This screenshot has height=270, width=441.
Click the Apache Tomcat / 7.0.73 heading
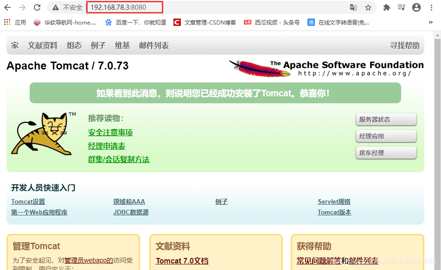pyautogui.click(x=68, y=66)
